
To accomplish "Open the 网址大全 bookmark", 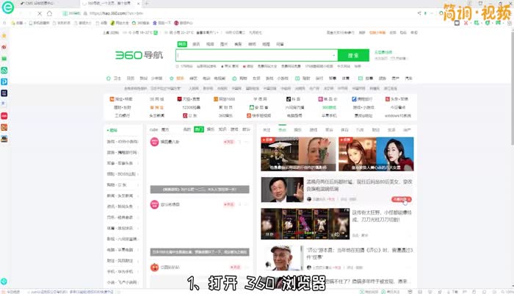I will click(120, 23).
